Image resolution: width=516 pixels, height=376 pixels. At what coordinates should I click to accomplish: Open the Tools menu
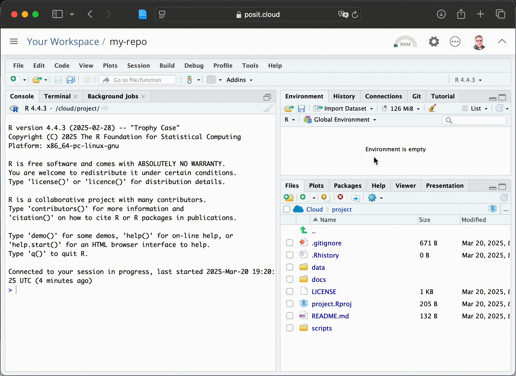coord(250,66)
